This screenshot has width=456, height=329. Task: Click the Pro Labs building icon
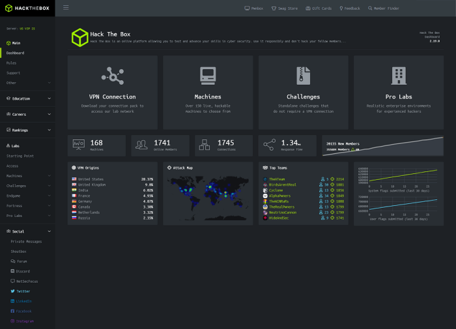click(x=399, y=76)
